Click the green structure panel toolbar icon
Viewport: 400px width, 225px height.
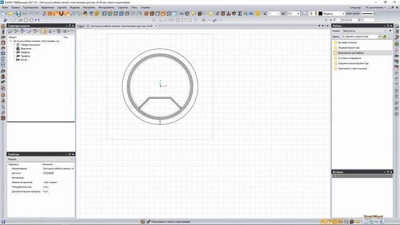16,31
